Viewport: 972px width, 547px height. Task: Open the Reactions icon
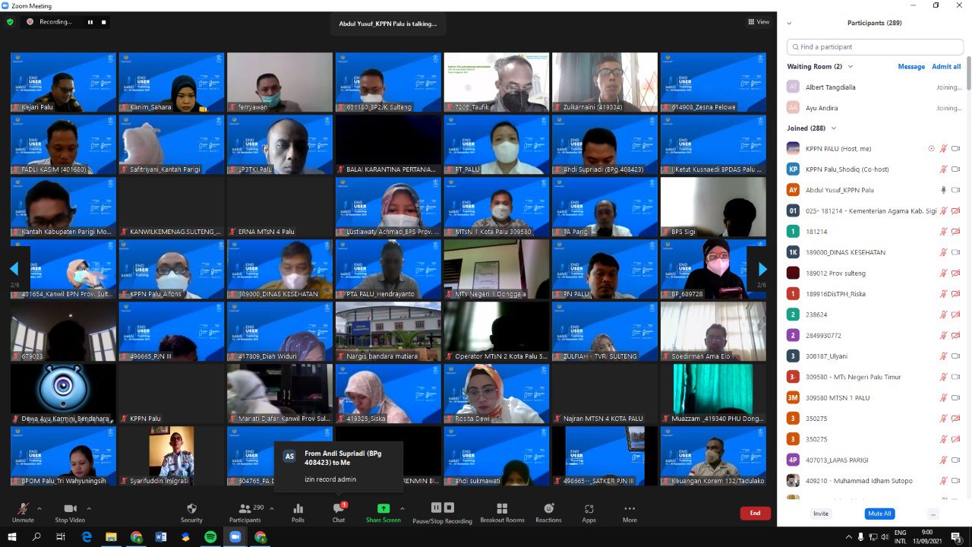(548, 509)
